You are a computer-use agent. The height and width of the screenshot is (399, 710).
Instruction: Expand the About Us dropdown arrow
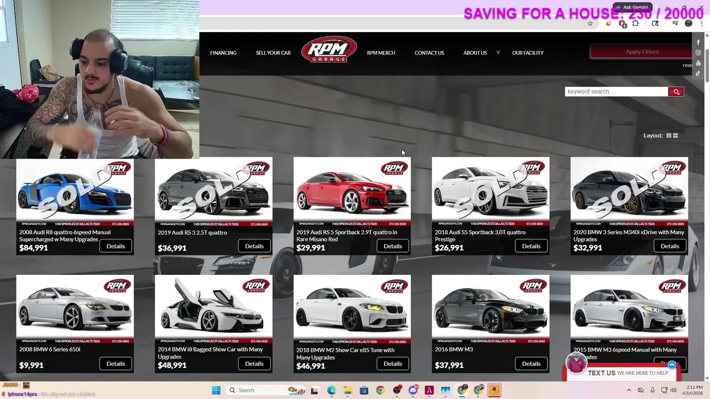click(x=498, y=53)
